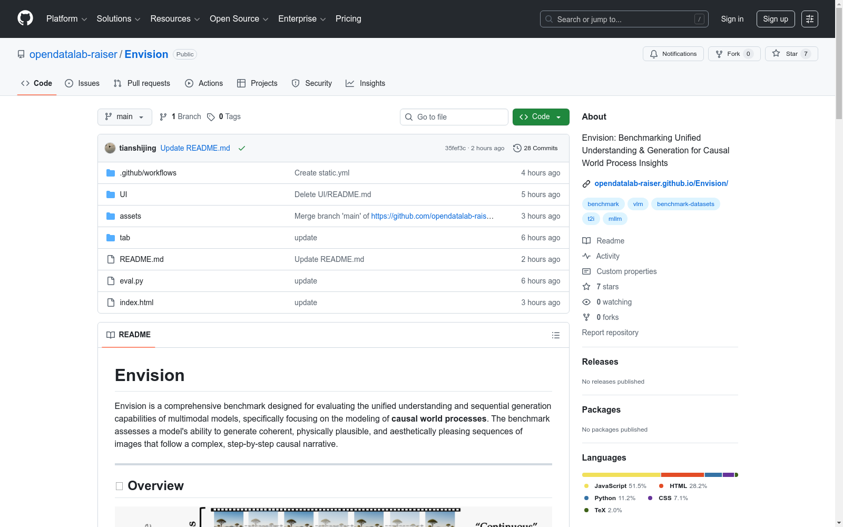Open the Issues tab
The height and width of the screenshot is (527, 843).
[82, 83]
